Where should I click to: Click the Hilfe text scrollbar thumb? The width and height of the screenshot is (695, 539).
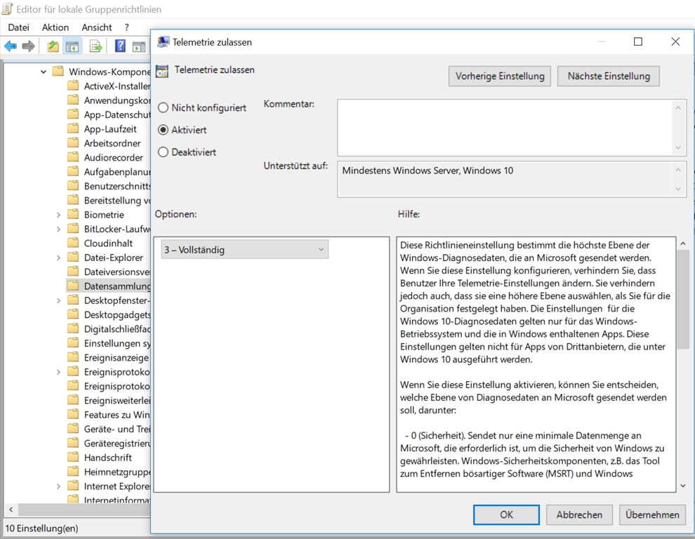683,300
